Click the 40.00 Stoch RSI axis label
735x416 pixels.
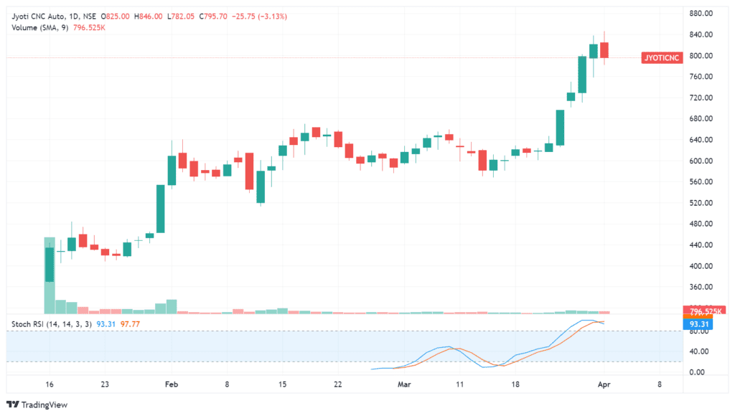point(698,351)
